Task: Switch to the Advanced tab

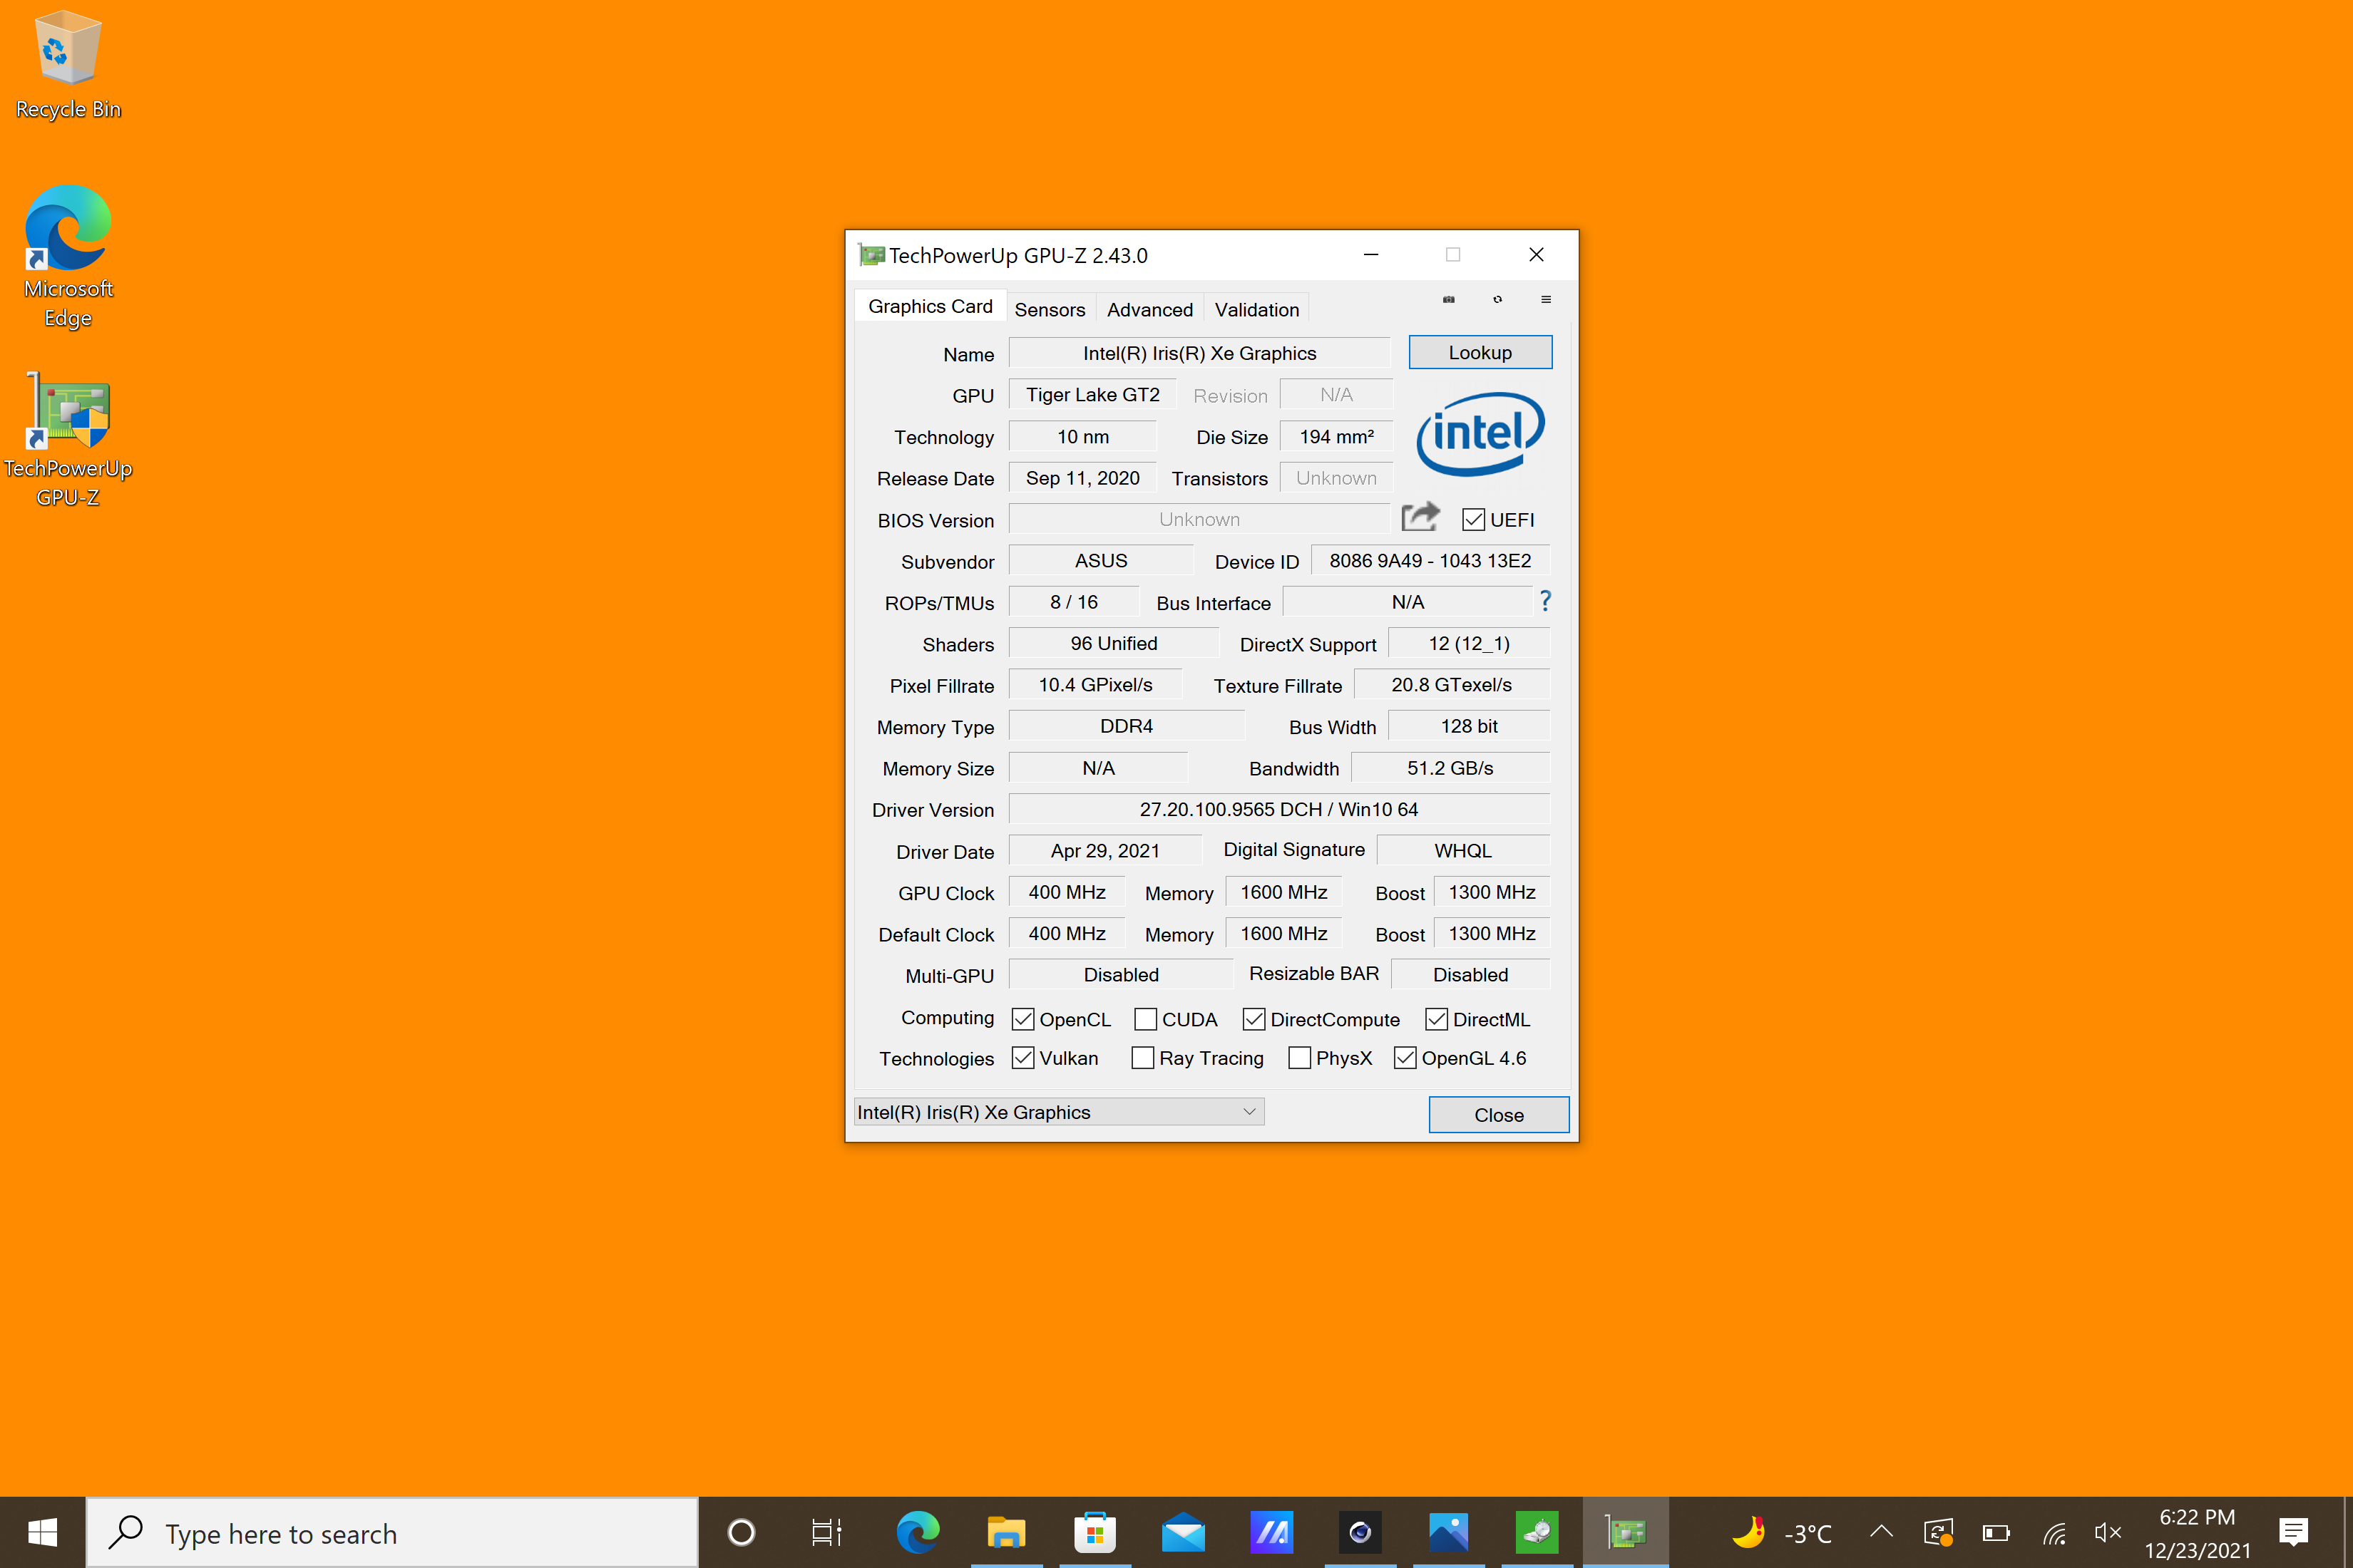Action: 1149,309
